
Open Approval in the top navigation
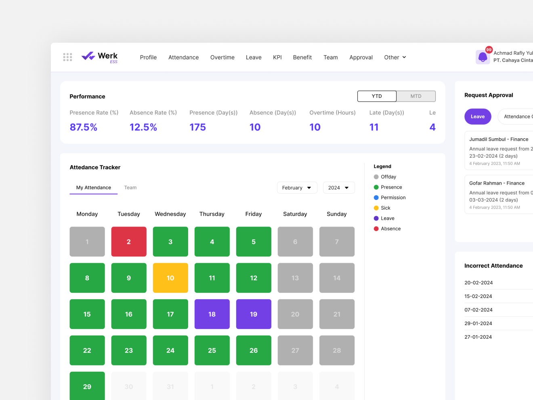(x=361, y=57)
